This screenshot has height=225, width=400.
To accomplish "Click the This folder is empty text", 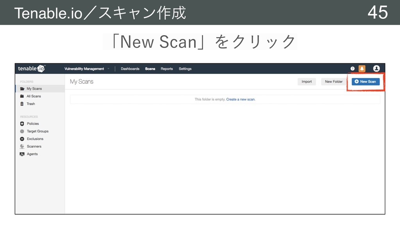I will (x=210, y=100).
